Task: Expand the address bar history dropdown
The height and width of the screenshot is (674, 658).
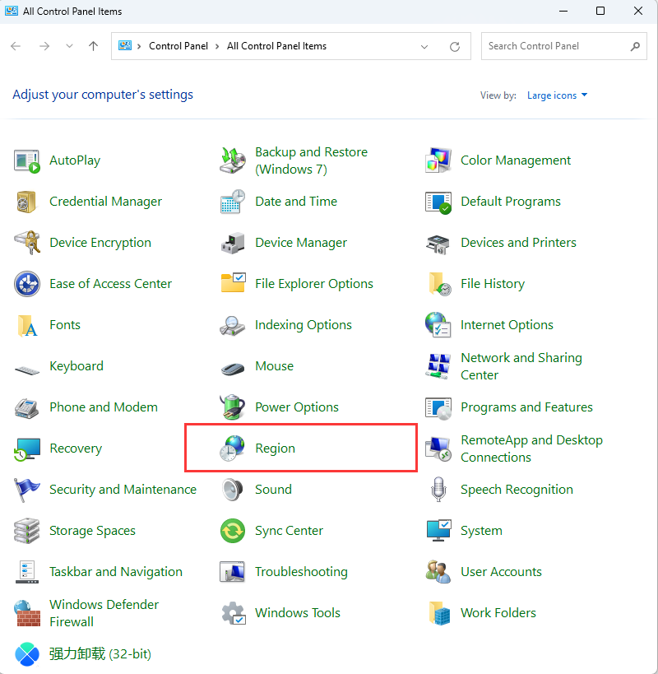Action: click(424, 46)
